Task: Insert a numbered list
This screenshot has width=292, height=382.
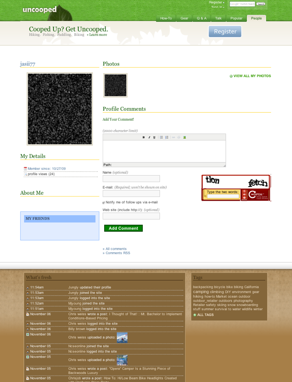Action: click(167, 137)
